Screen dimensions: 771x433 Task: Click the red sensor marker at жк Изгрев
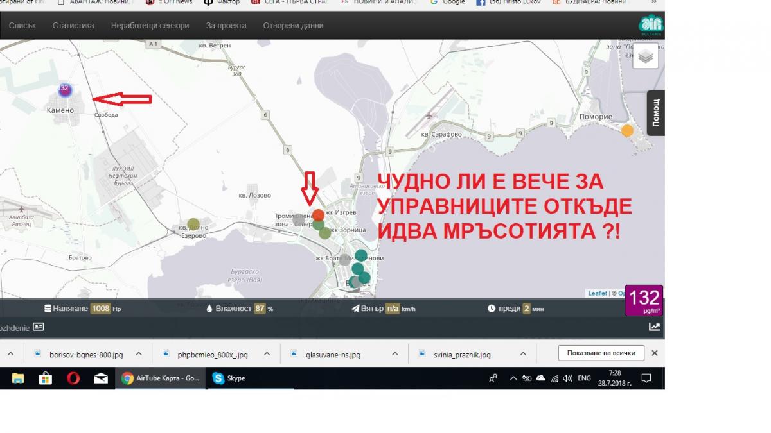coord(318,215)
